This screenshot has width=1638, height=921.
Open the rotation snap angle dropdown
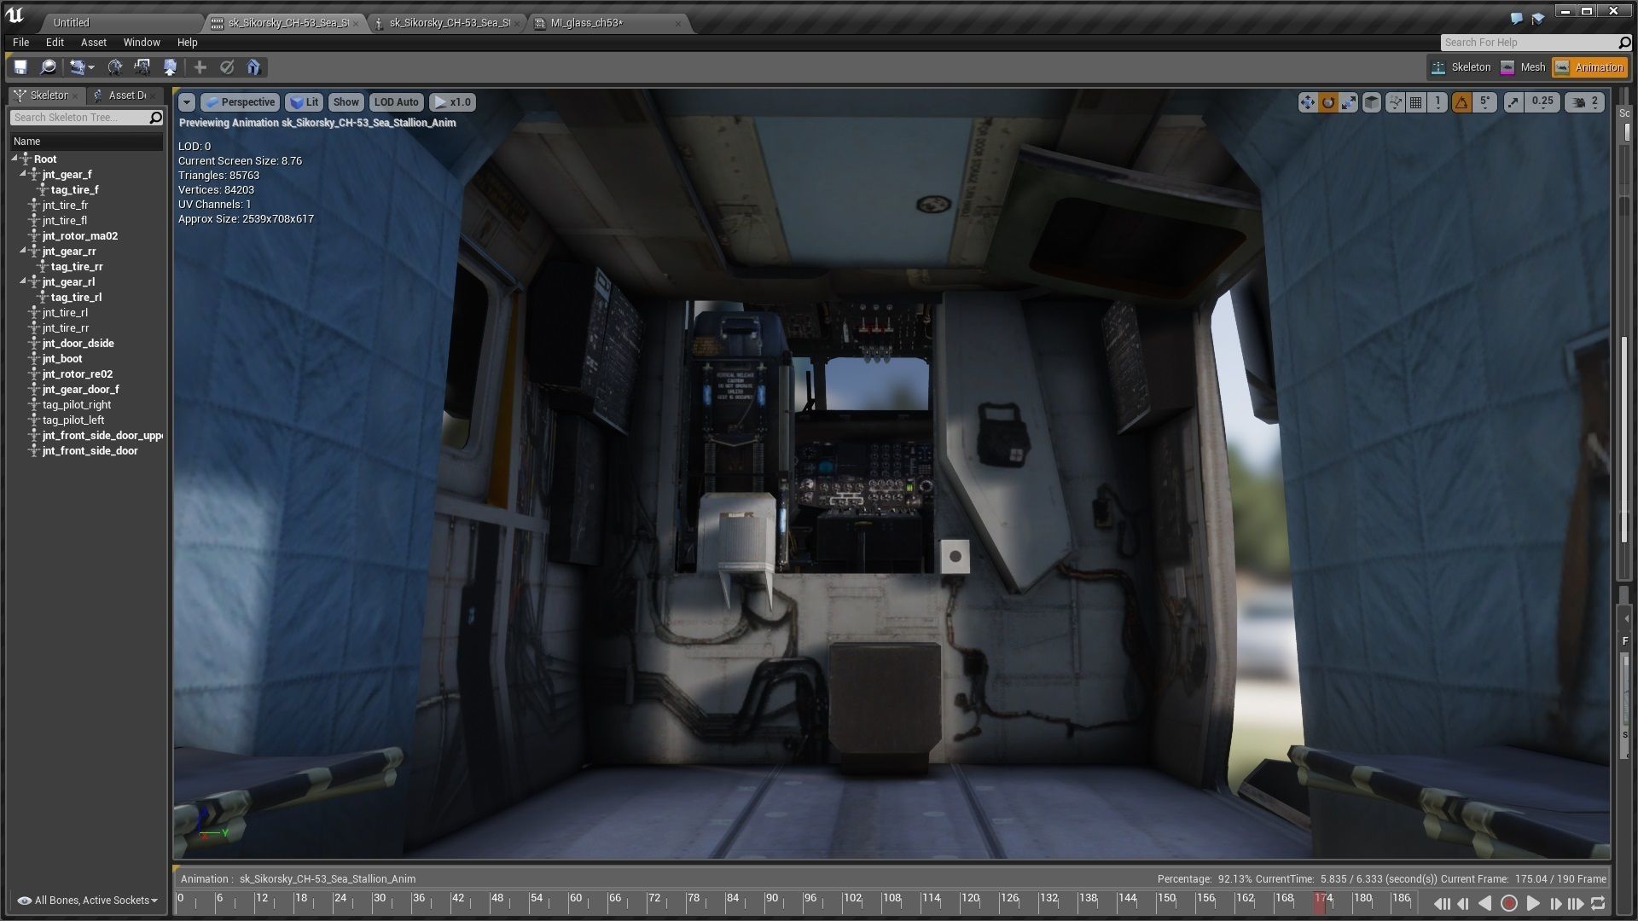[x=1485, y=102]
